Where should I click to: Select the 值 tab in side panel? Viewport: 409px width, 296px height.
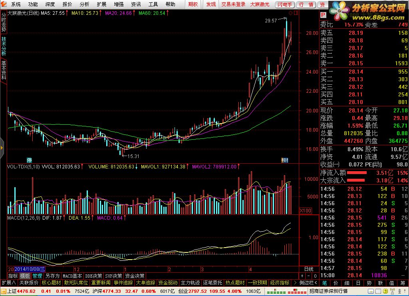click(x=392, y=283)
